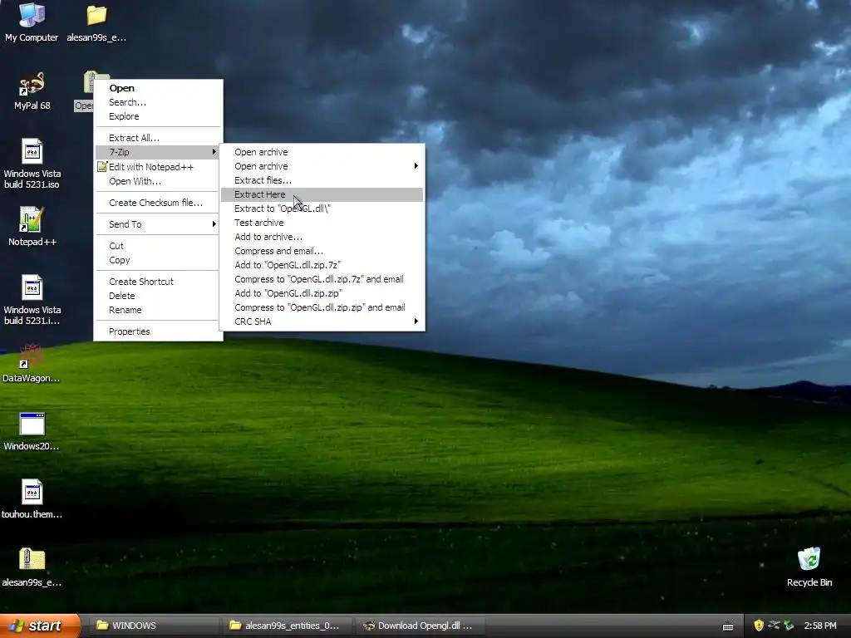The width and height of the screenshot is (851, 638).
Task: Choose Cut in the context menu
Action: pos(159,246)
